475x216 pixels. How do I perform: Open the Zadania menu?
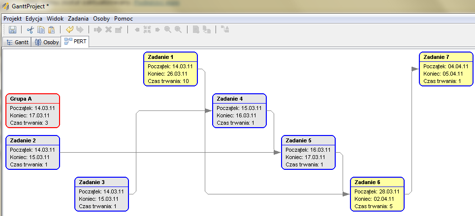pos(78,18)
